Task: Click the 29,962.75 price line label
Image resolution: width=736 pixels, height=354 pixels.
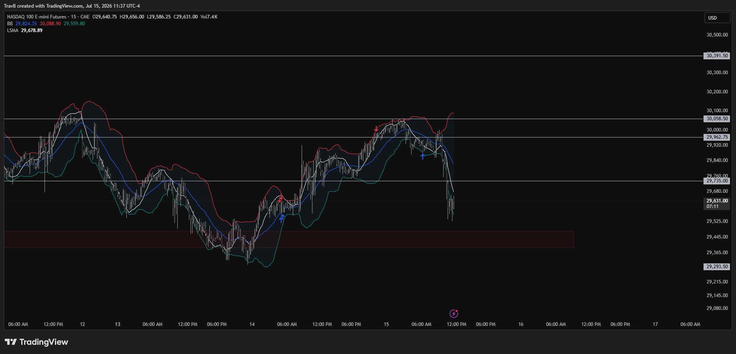Action: [717, 137]
